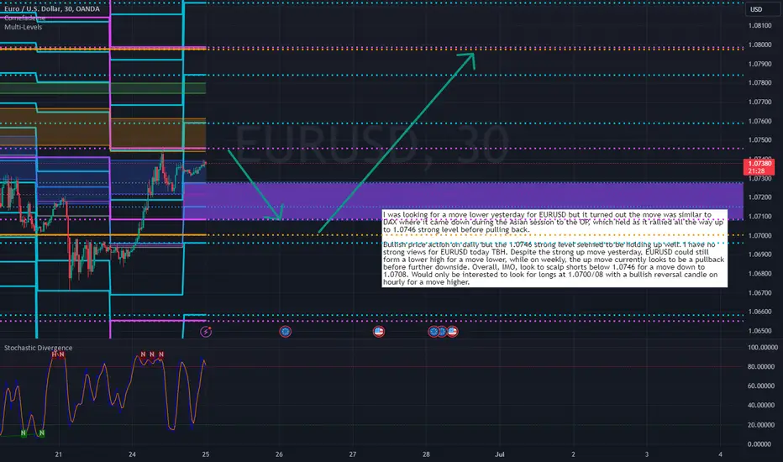Click date label 24 on time axis
Viewport: 783px width, 462px height.
tap(132, 454)
